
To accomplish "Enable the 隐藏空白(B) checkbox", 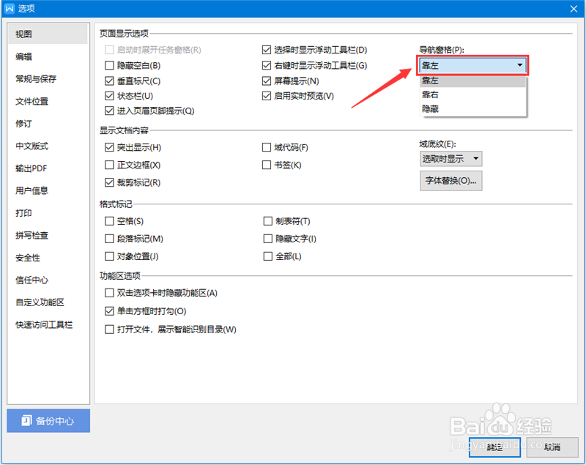I will point(109,65).
